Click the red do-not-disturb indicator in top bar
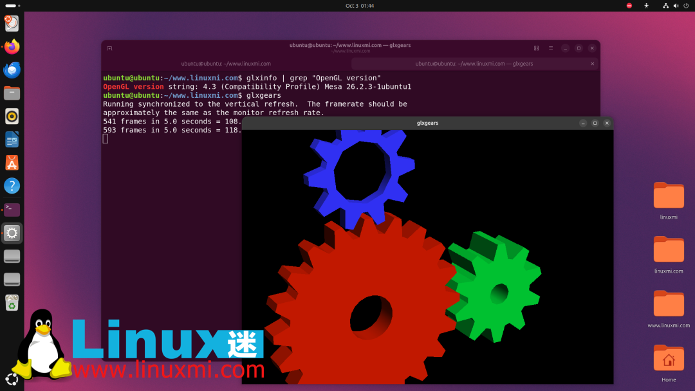Viewport: 695px width, 391px height. [x=629, y=6]
